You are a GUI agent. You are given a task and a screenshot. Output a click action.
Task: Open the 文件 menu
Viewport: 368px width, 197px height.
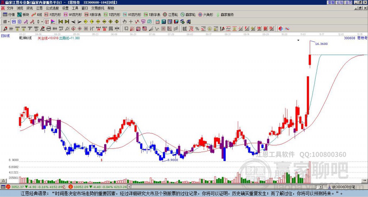click(10, 8)
